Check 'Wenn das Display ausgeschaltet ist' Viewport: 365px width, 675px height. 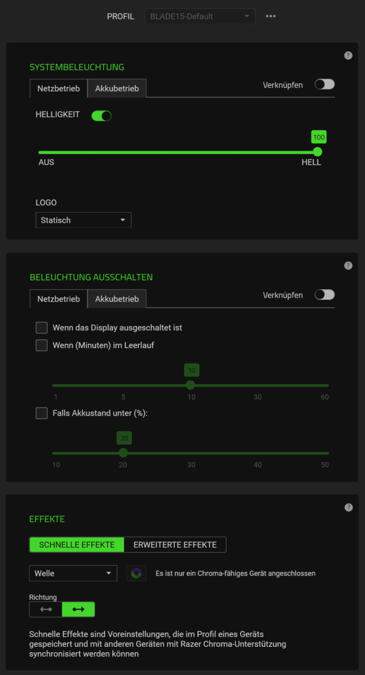point(42,328)
